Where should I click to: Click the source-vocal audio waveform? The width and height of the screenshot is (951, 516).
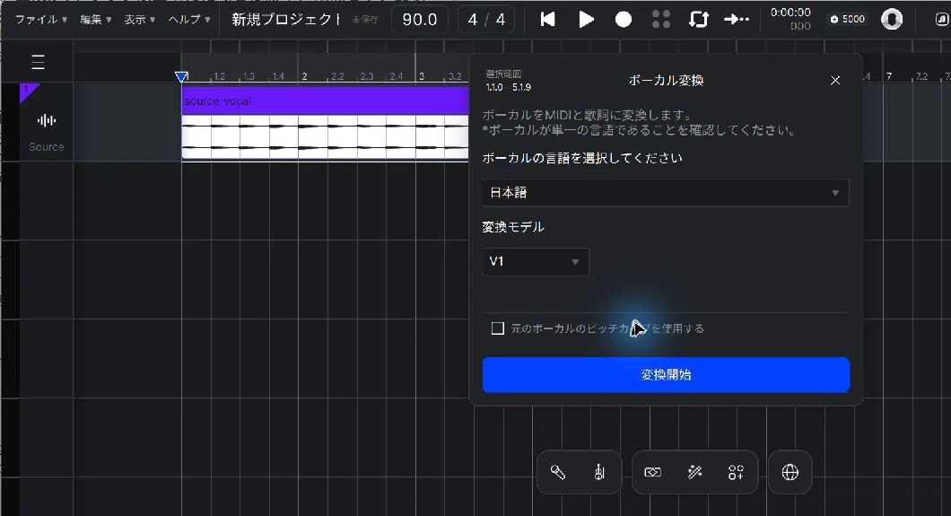click(326, 137)
